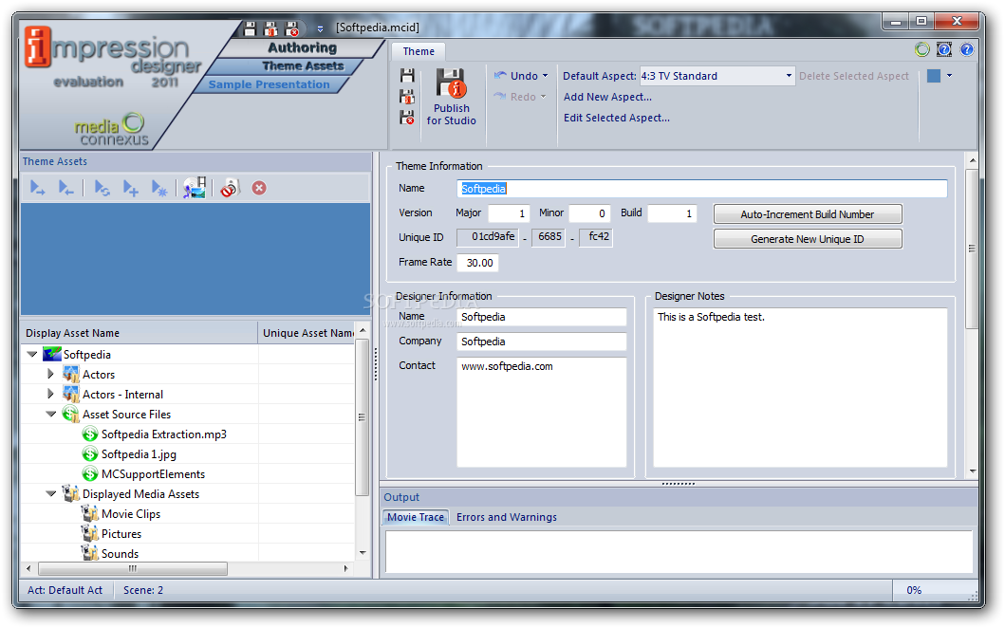The image size is (1005, 628).
Task: Click the floppy icon with red X in title bar
Action: click(292, 28)
